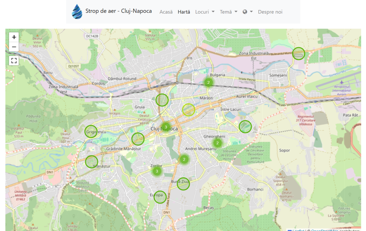The width and height of the screenshot is (366, 231).
Task: Open the OpenStreetMap attribution link
Action: tap(325, 230)
